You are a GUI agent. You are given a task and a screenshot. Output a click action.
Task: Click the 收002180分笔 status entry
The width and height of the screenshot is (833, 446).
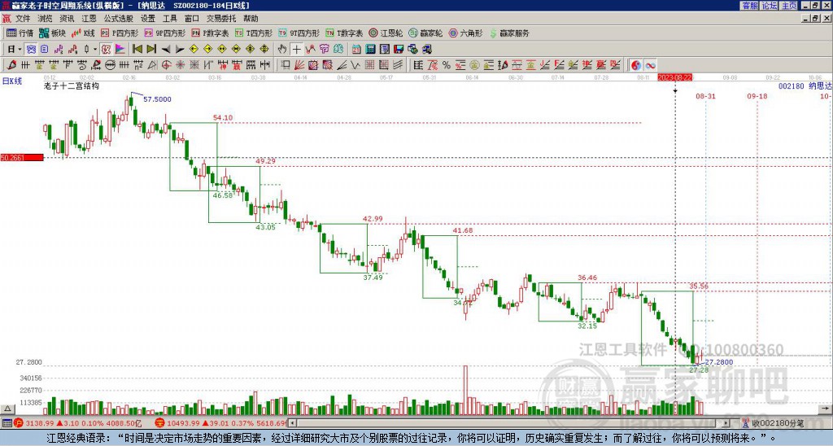pyautogui.click(x=777, y=423)
